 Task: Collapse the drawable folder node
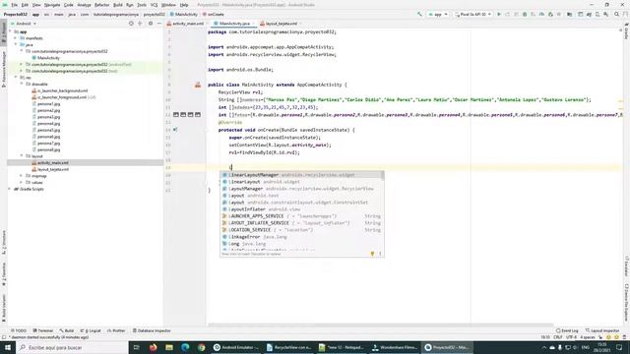point(22,84)
